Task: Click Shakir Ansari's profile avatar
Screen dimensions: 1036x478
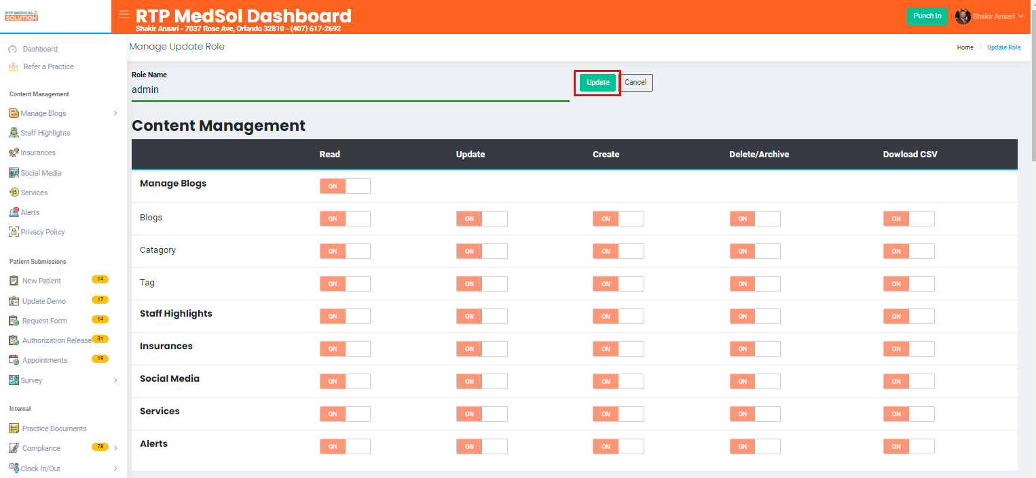Action: pyautogui.click(x=963, y=16)
